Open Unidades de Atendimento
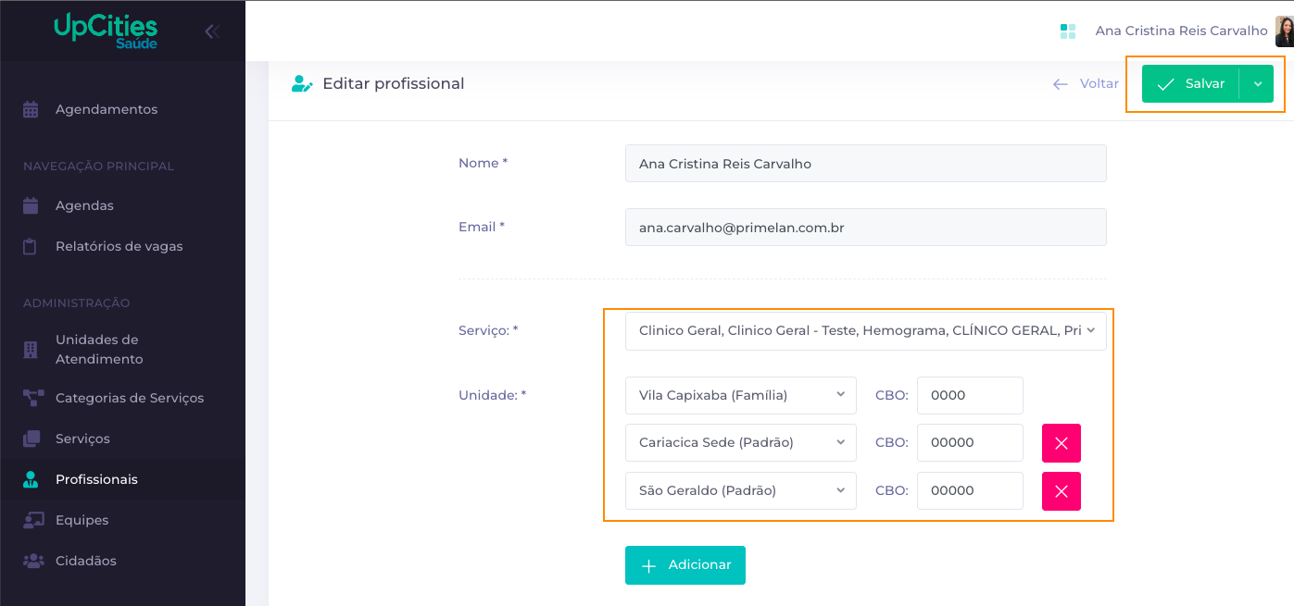The image size is (1294, 606). pos(122,350)
